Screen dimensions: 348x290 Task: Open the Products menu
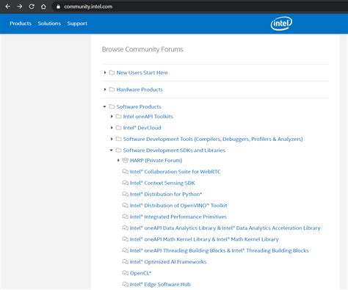click(x=21, y=23)
